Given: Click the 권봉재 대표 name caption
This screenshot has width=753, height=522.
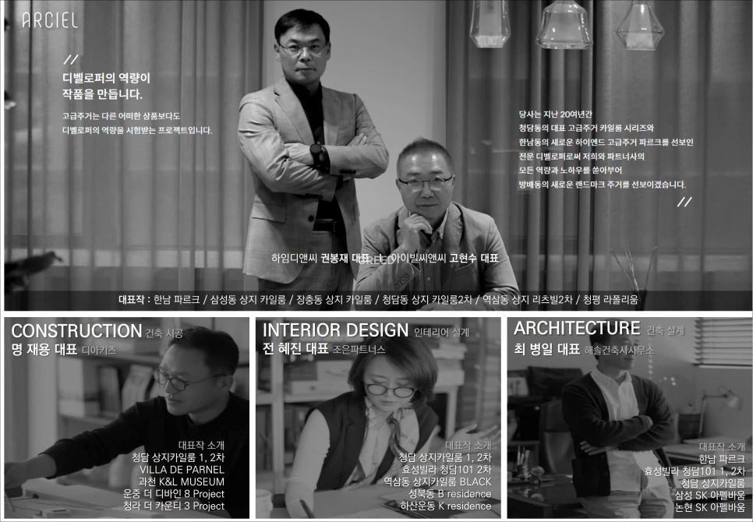Looking at the screenshot, I should (345, 258).
